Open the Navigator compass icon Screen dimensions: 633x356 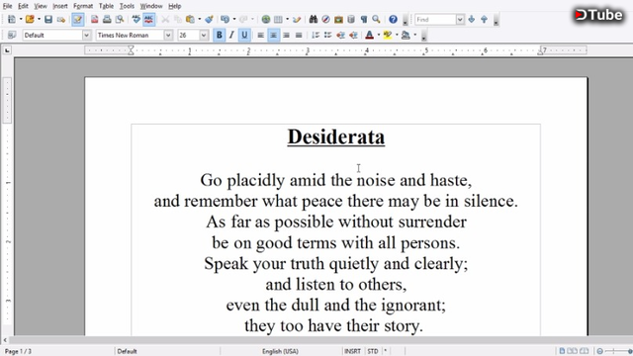pyautogui.click(x=325, y=20)
